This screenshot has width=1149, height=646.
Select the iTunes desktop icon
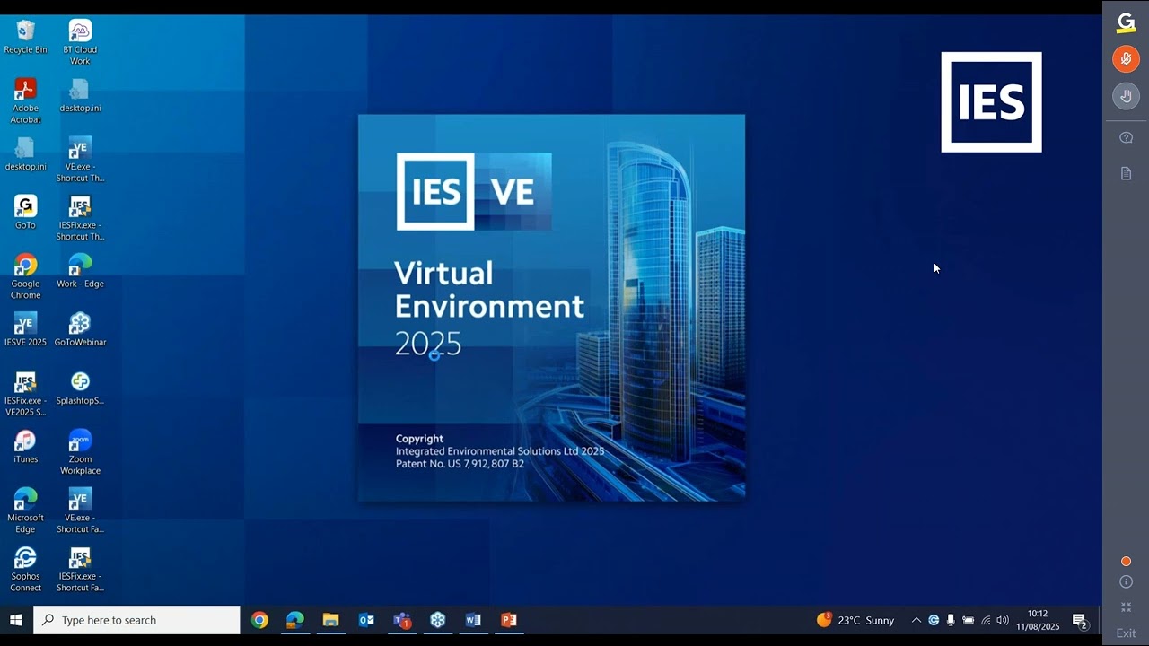[x=25, y=447]
